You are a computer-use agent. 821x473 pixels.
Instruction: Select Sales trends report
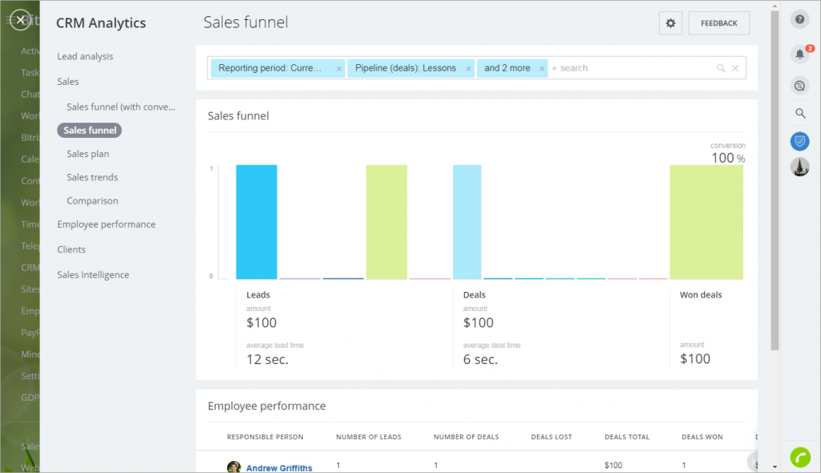point(92,177)
